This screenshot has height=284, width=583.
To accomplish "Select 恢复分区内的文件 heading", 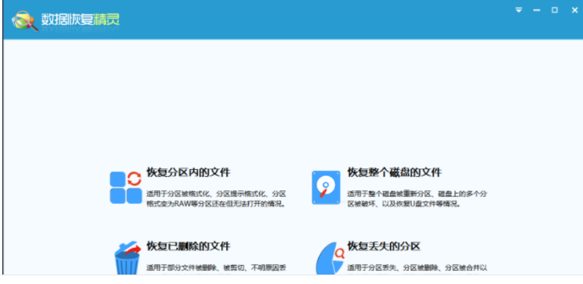I will click(188, 172).
